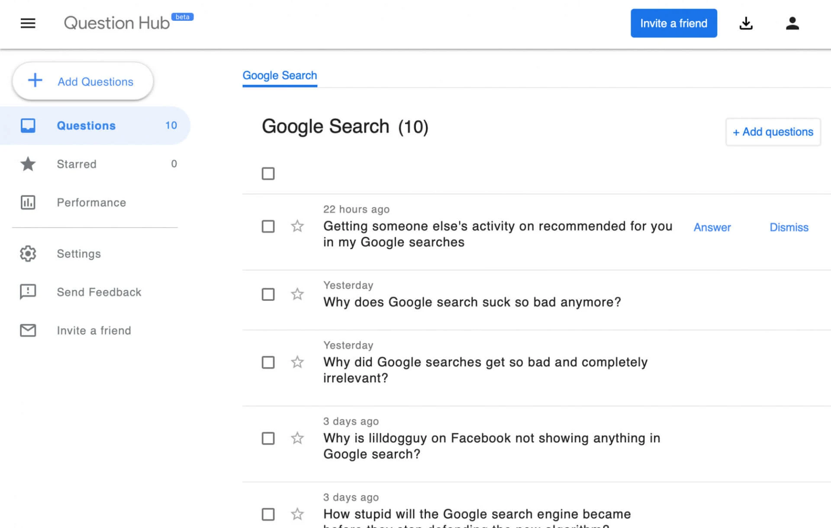
Task: Star the 'Why does Google search suck' question
Action: pos(297,294)
